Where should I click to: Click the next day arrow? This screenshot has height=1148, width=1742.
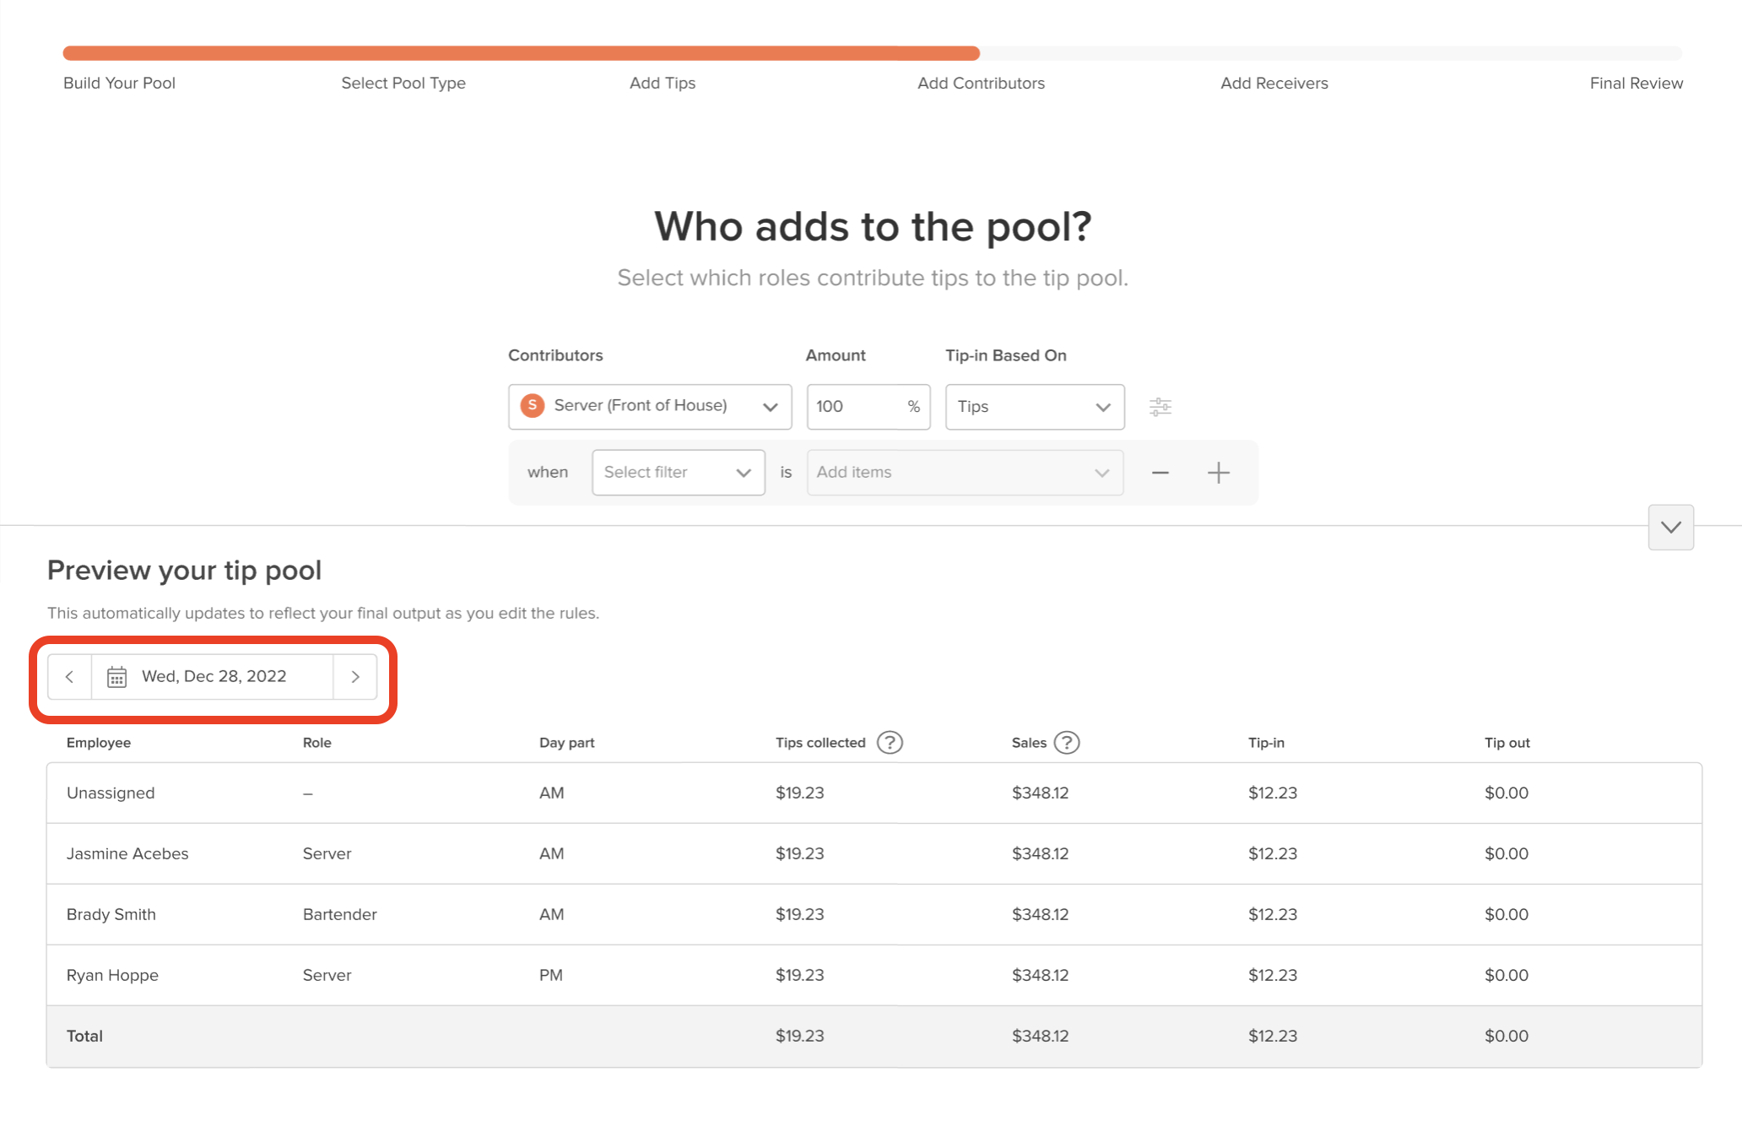tap(355, 676)
